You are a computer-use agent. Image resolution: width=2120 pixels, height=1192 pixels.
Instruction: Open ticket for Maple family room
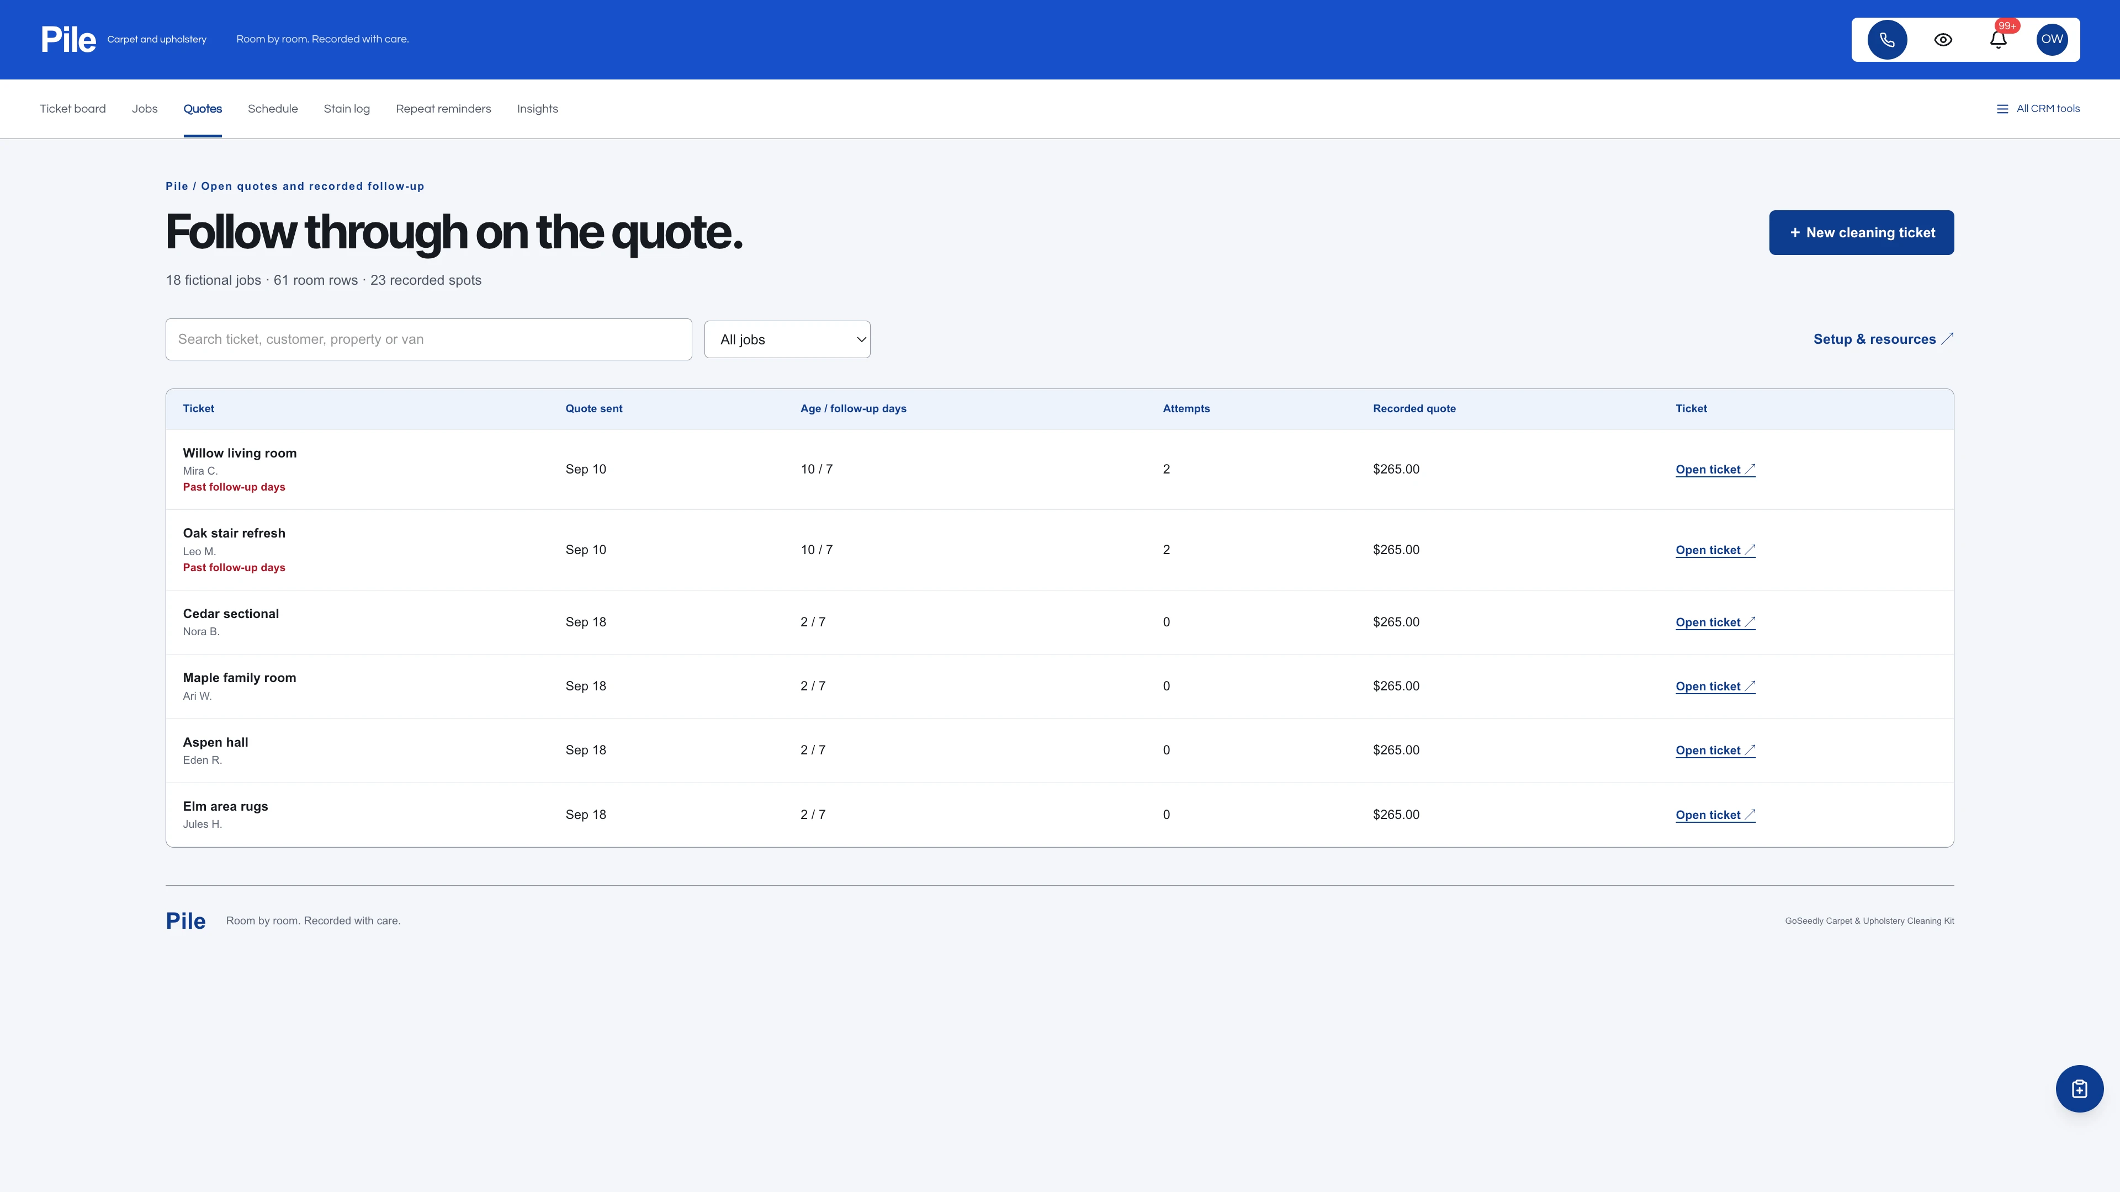click(1715, 687)
